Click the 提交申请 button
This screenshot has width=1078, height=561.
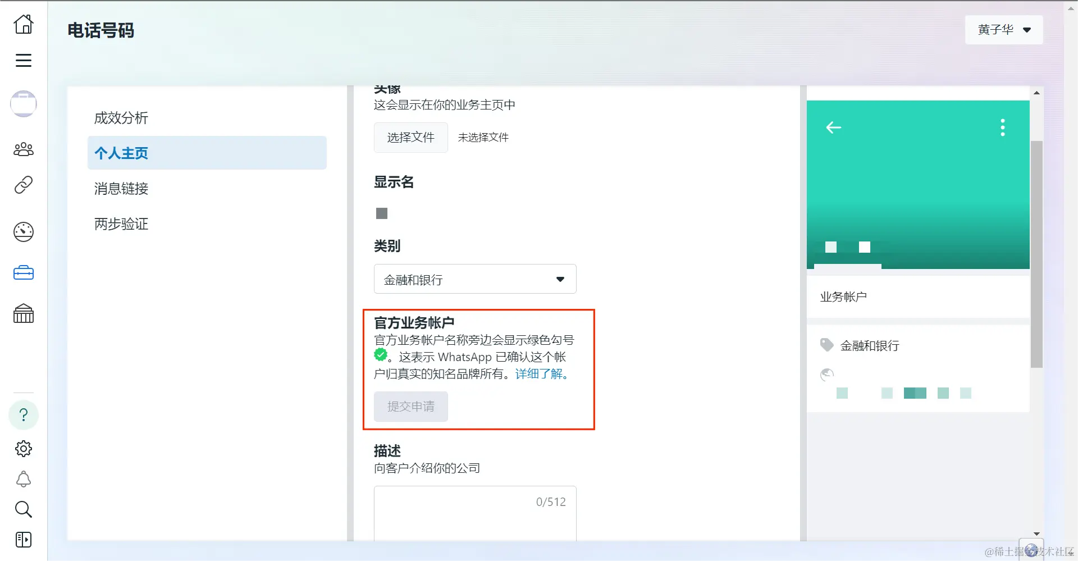coord(411,407)
